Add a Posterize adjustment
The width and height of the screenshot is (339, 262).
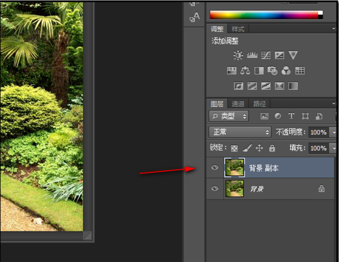pyautogui.click(x=252, y=86)
